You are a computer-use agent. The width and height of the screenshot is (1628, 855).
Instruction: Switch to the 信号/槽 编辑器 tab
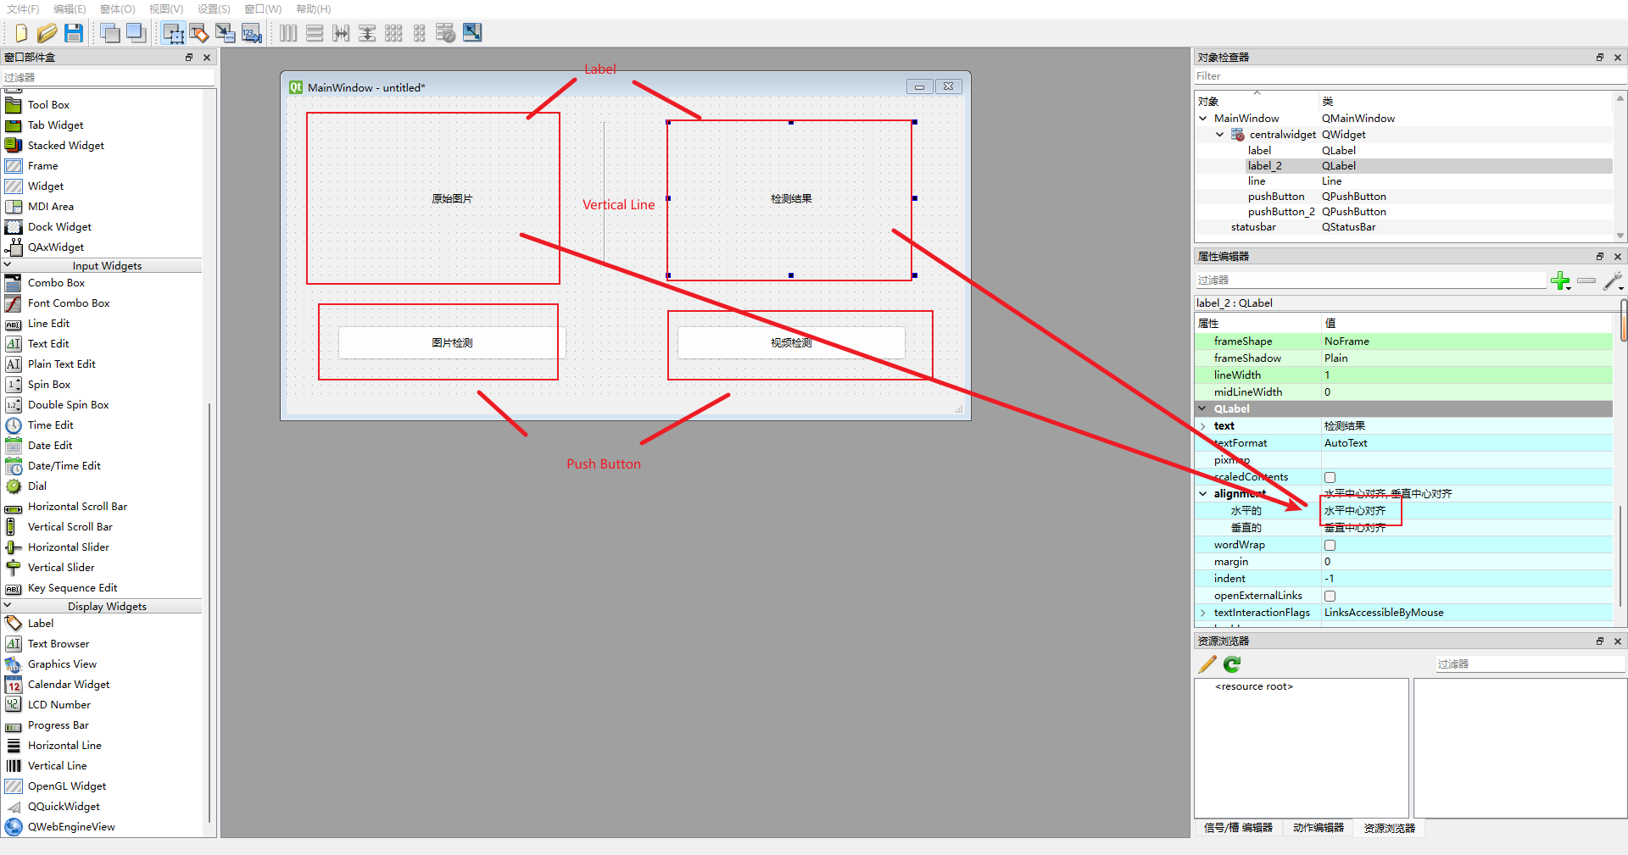pos(1238,828)
